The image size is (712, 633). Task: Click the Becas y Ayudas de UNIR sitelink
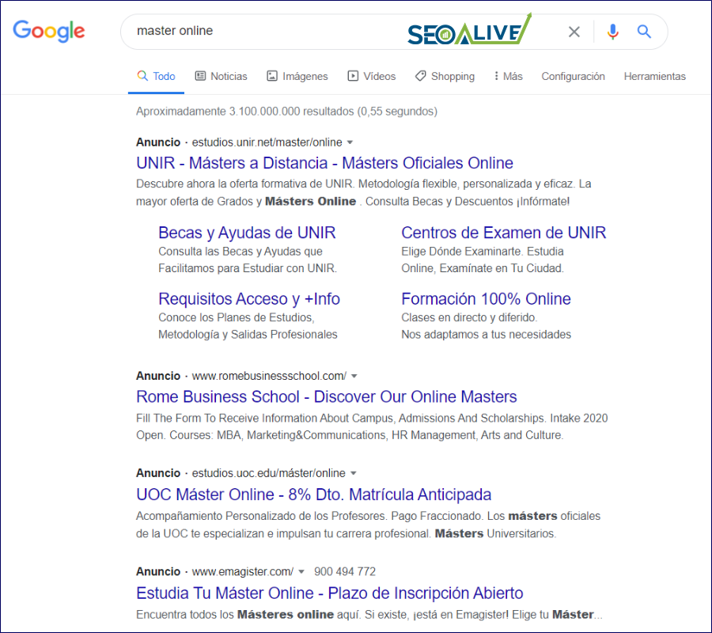tap(248, 233)
